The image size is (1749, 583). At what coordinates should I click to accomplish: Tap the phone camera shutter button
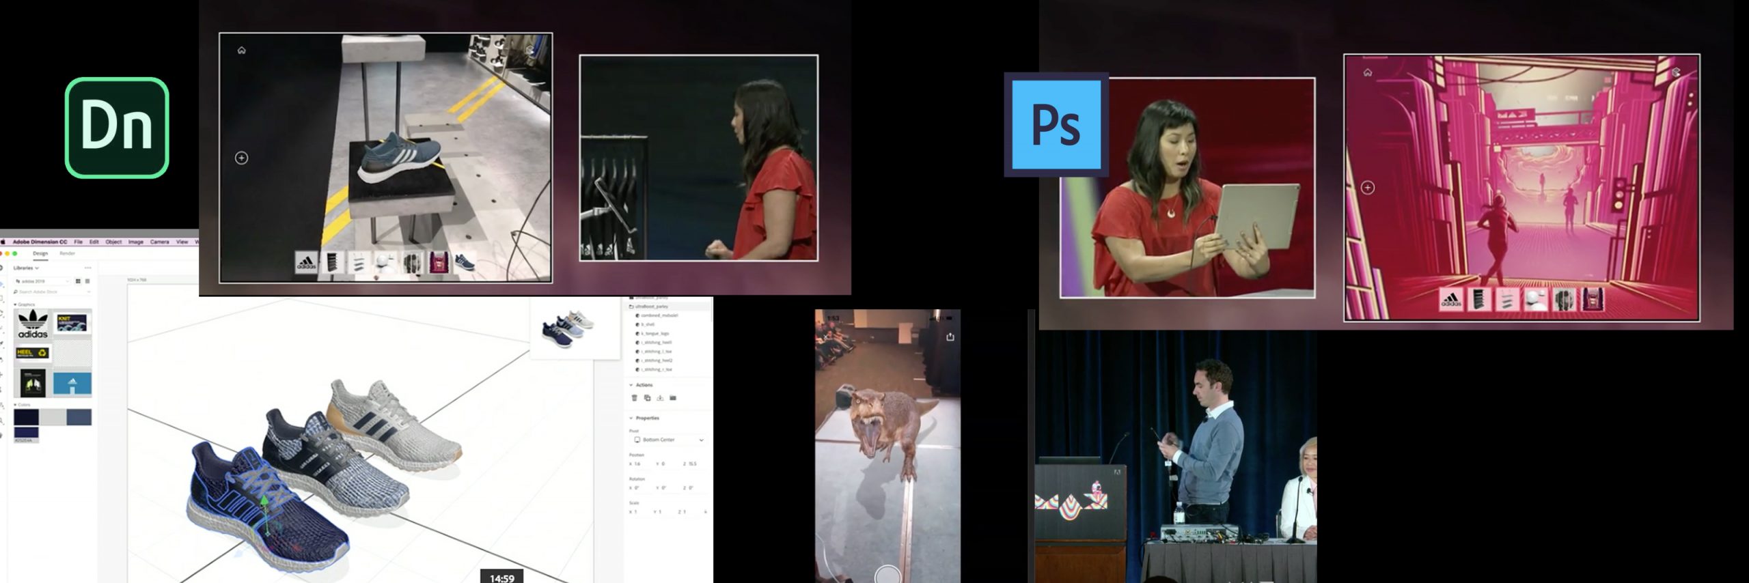(x=887, y=575)
